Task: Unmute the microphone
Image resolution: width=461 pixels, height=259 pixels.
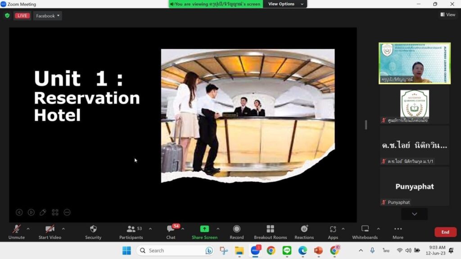Action: [x=17, y=232]
